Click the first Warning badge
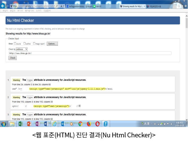The image size is (188, 144). coord(16,80)
